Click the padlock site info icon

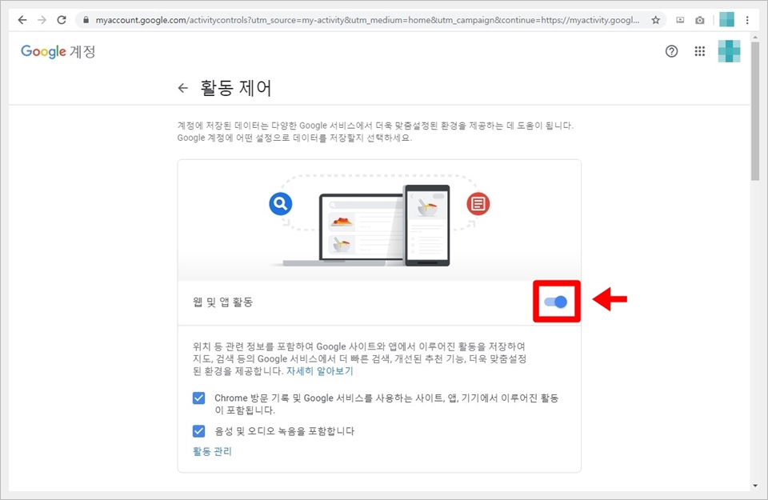pyautogui.click(x=86, y=20)
